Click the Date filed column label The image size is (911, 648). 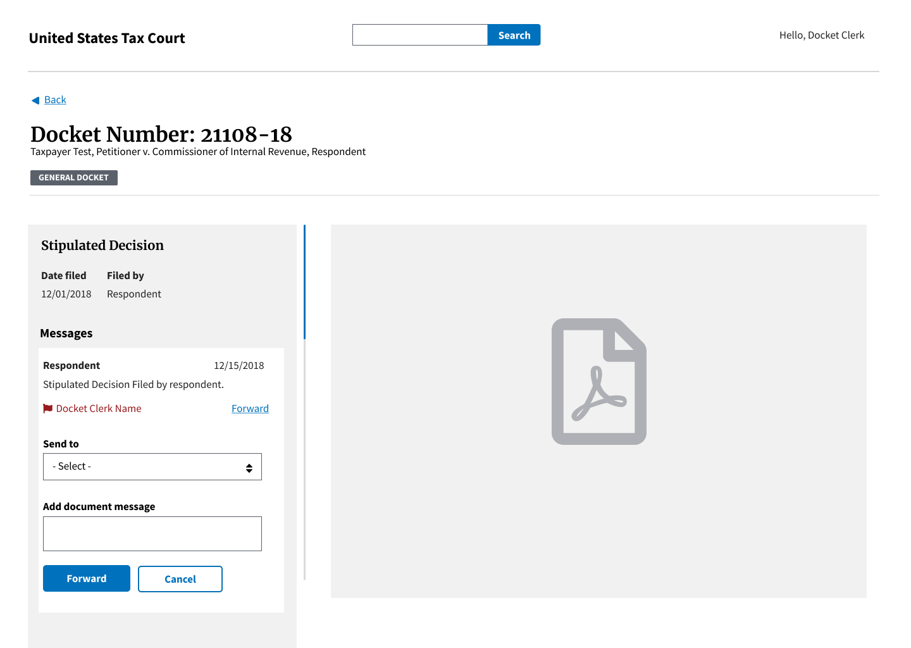pyautogui.click(x=64, y=276)
